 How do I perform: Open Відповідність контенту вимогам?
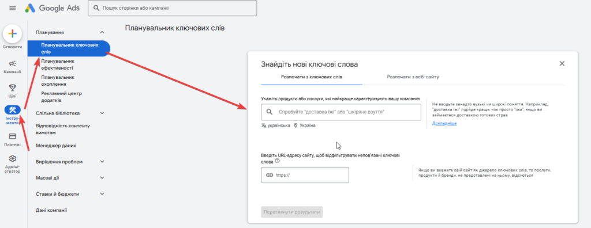tap(63, 129)
